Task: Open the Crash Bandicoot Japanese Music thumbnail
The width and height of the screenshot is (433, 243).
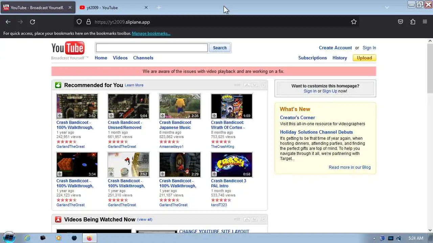Action: [x=180, y=106]
